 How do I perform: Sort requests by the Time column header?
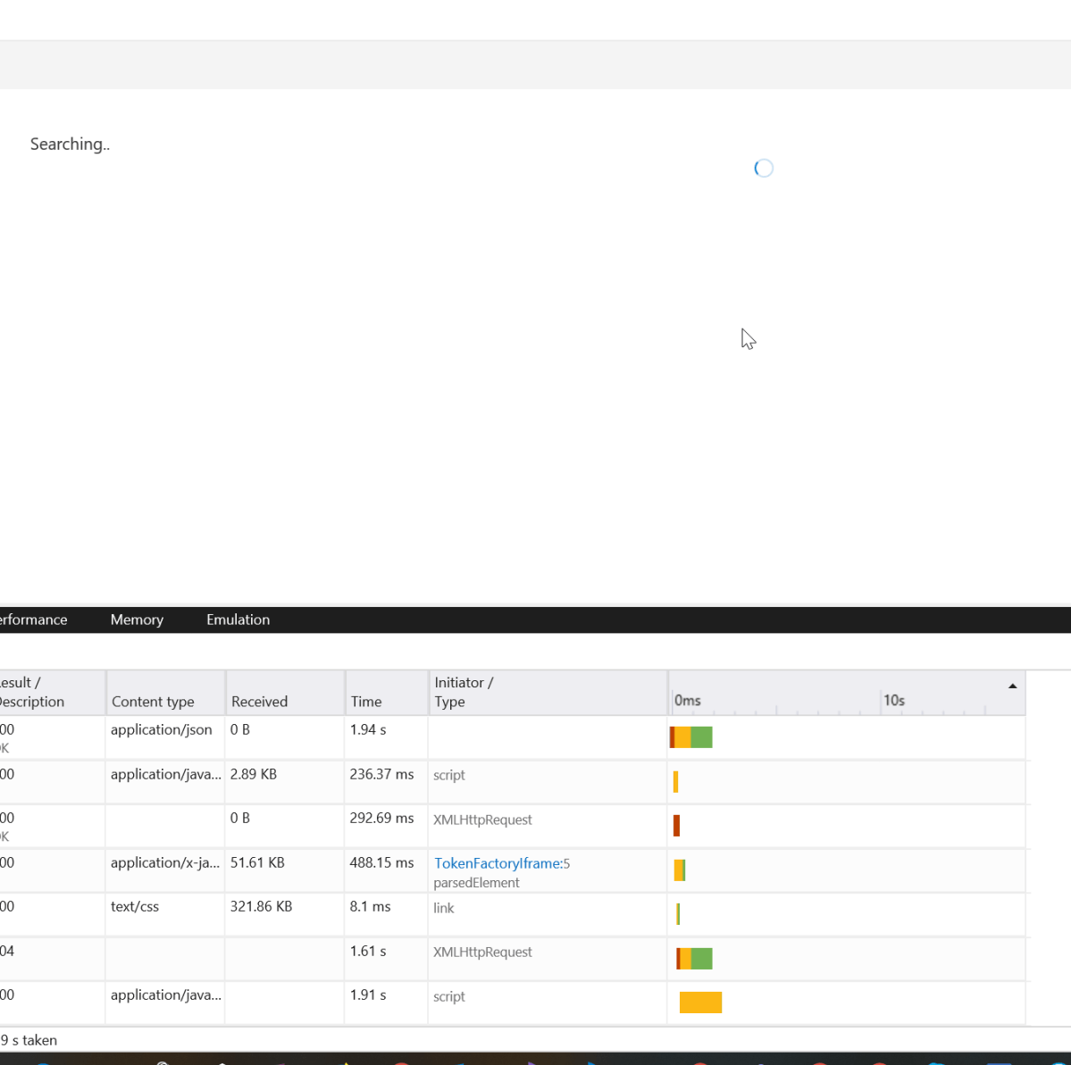[x=366, y=702]
